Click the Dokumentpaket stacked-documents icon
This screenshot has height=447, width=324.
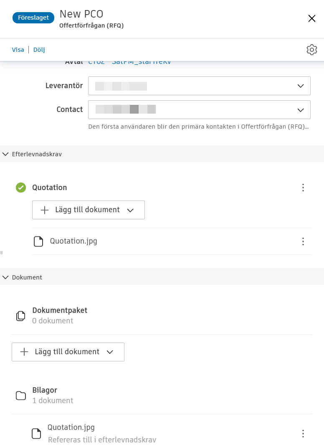pos(20,315)
